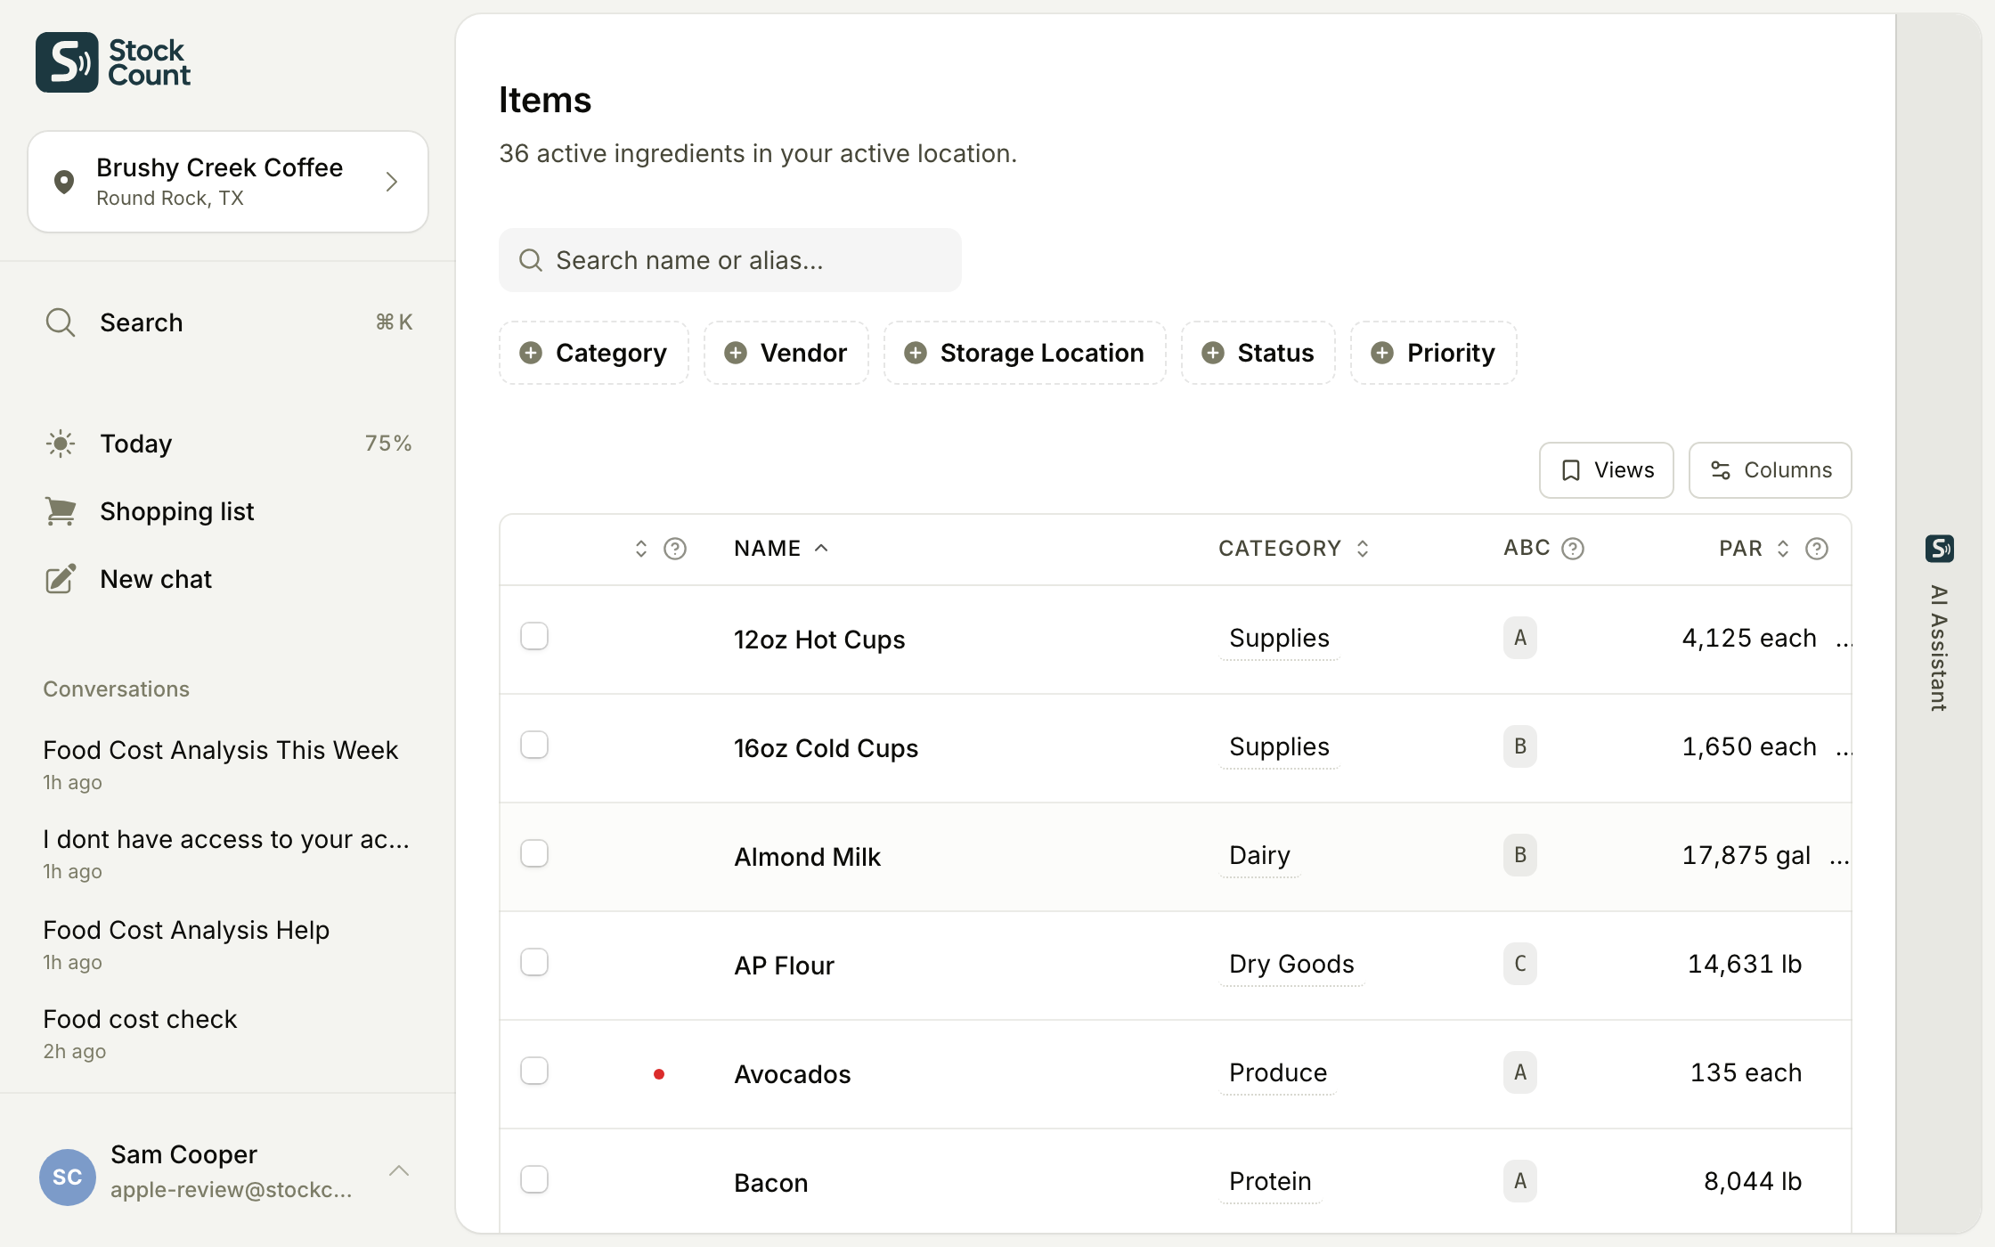Click the A badge for Bacon
Screen dimensions: 1995x1247
click(1520, 1181)
